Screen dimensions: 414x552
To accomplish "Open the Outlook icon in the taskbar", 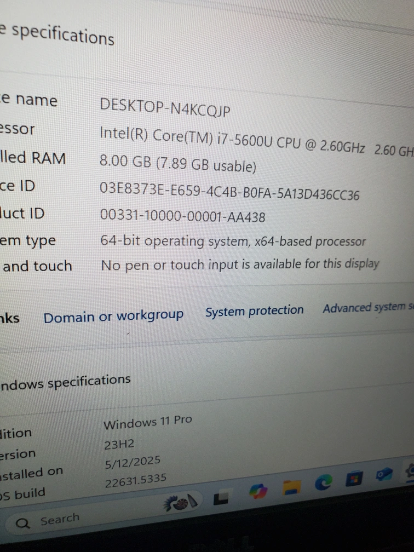I will coord(383,475).
